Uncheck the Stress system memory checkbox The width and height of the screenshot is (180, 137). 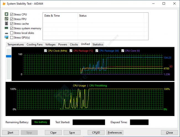coord(12,28)
